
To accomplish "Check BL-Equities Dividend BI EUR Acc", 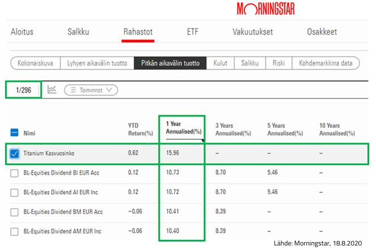I will point(14,173).
